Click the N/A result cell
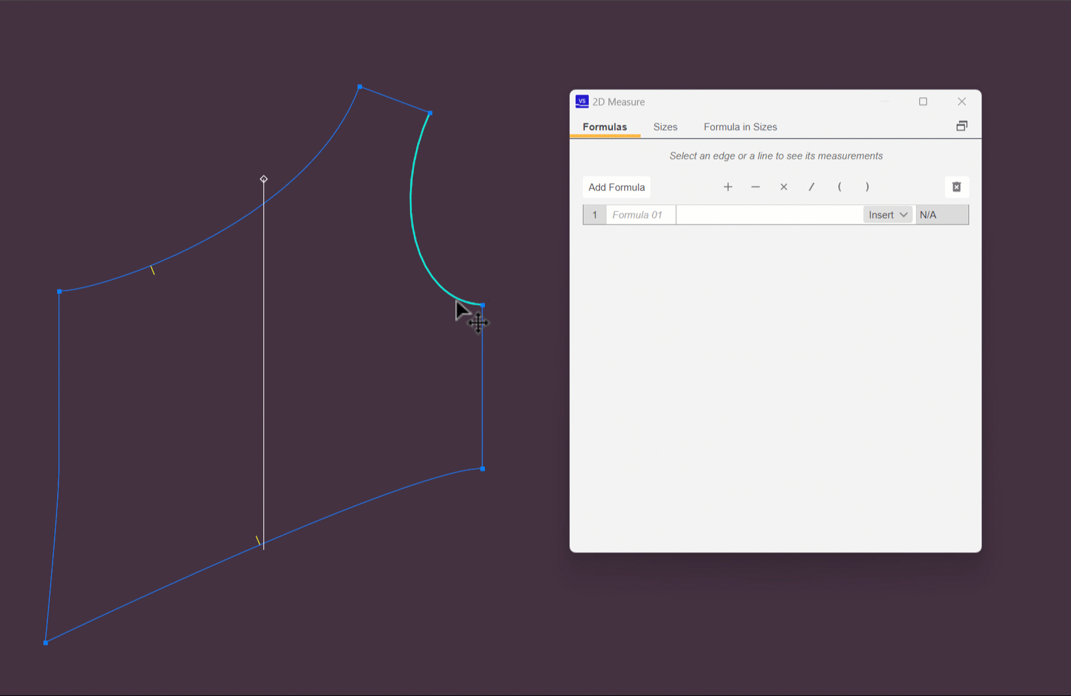The height and width of the screenshot is (696, 1071). pos(942,215)
